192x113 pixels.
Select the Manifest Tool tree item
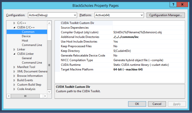26,67
